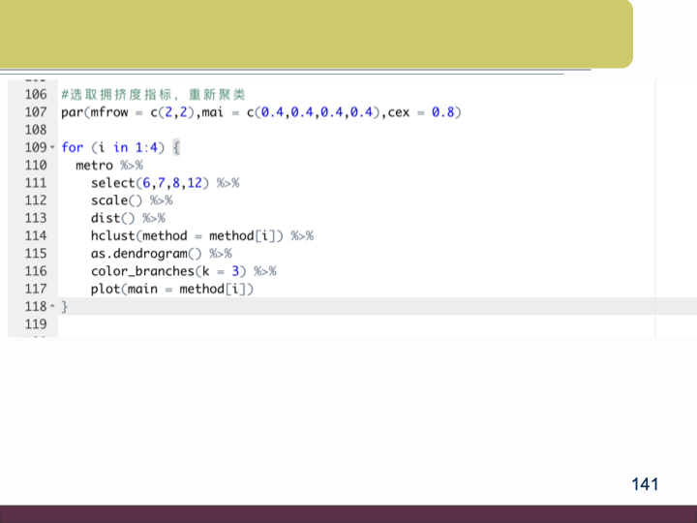The image size is (697, 523).
Task: Collapse the for loop fold arrow at line 109
Action: pos(52,148)
